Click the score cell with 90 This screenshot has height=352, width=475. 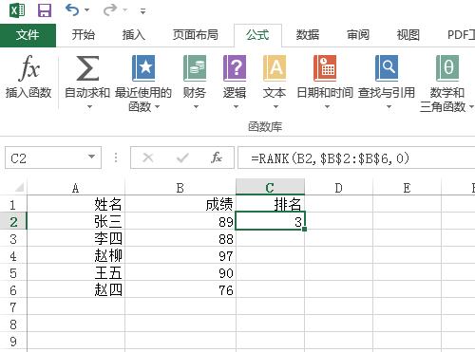click(180, 272)
